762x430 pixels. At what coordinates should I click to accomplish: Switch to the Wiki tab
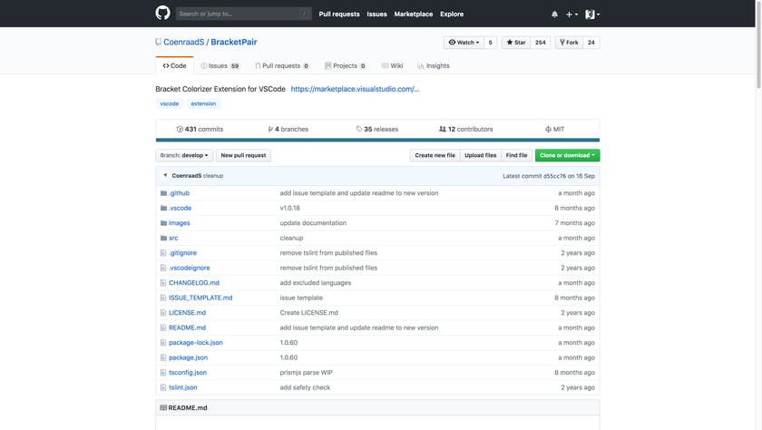[392, 65]
